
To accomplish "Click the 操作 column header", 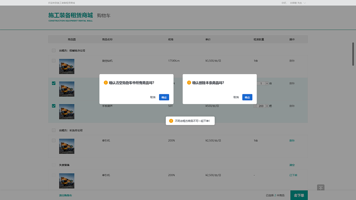I will pos(292,39).
